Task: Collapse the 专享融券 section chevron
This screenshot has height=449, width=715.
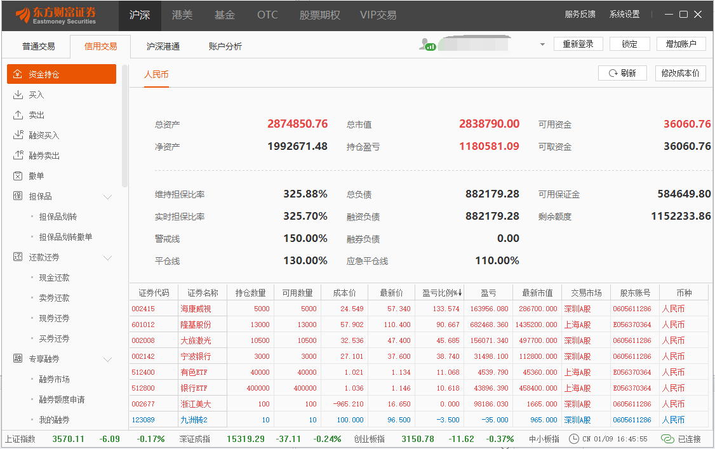Action: tap(107, 359)
